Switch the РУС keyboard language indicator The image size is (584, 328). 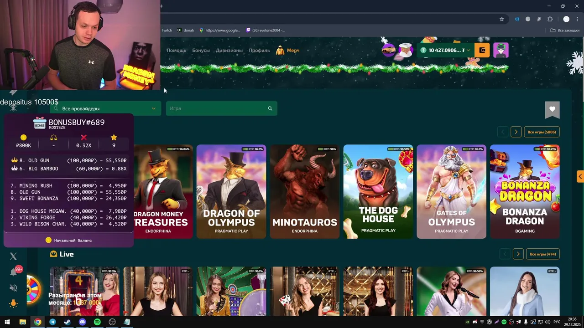click(557, 322)
